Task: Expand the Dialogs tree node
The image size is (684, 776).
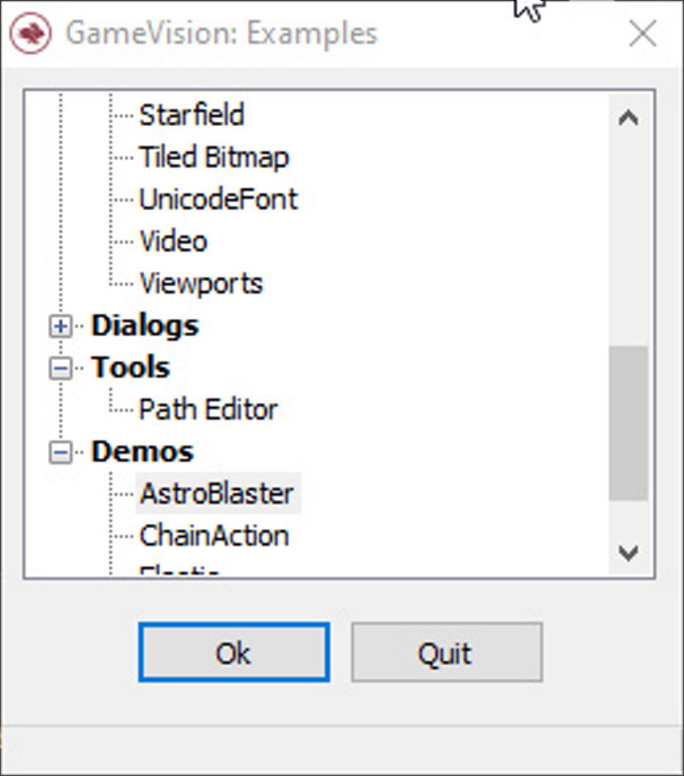Action: coord(61,327)
